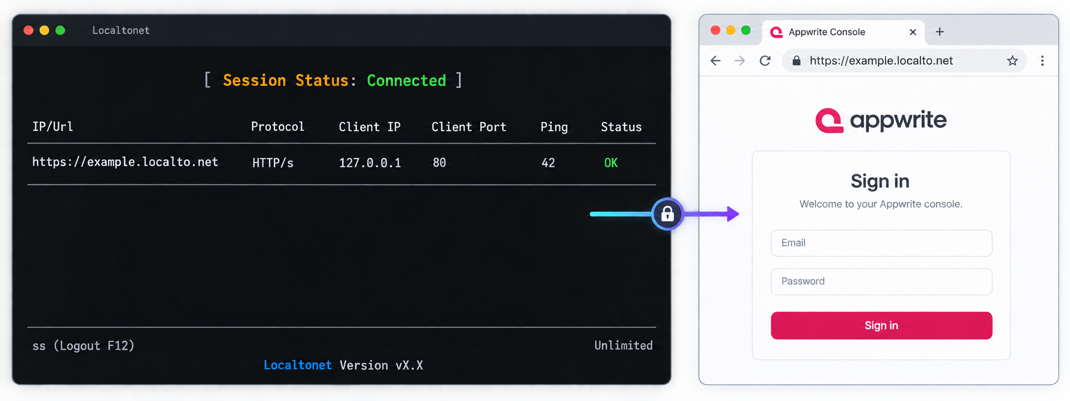Click the https://example.localto.net URL in terminal

[125, 162]
